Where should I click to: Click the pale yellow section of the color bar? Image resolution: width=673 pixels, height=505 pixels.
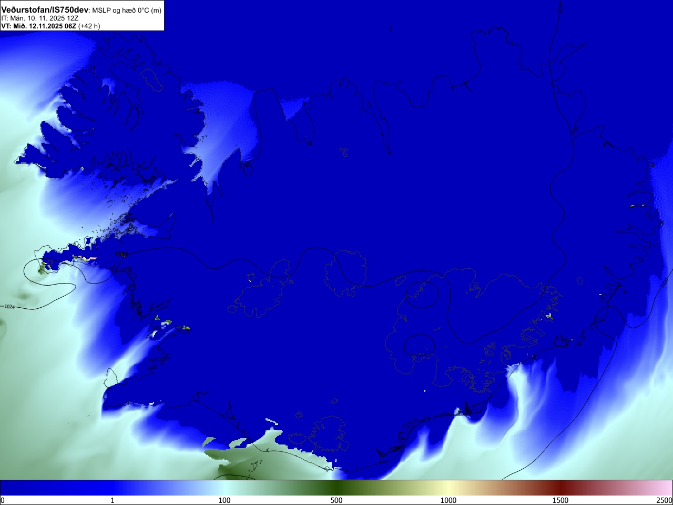(x=448, y=488)
